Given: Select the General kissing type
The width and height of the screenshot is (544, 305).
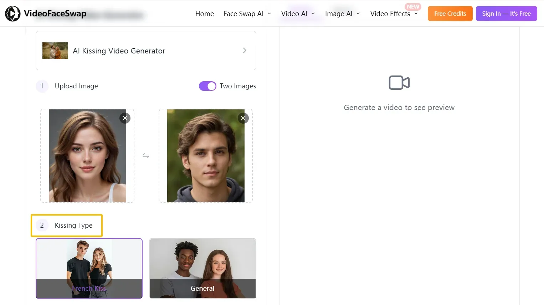Looking at the screenshot, I should pos(202,268).
